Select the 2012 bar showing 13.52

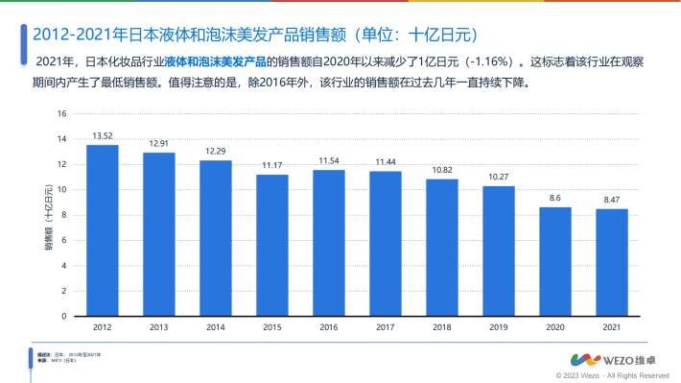click(x=103, y=230)
